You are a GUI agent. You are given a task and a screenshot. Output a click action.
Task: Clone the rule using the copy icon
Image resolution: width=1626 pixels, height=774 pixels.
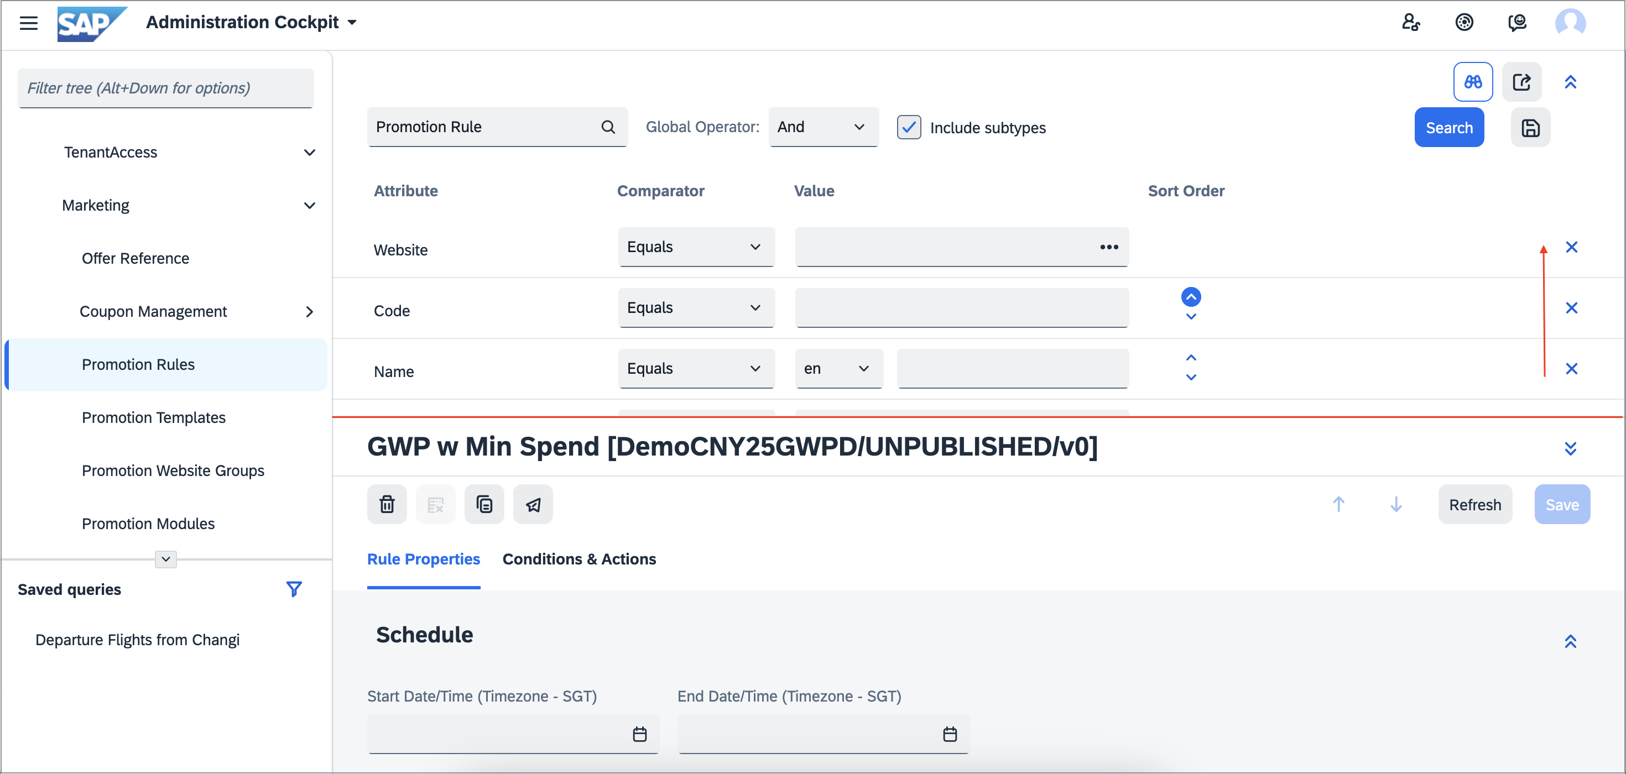click(x=484, y=505)
